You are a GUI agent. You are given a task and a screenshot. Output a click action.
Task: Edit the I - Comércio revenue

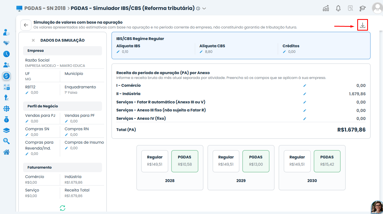click(x=305, y=86)
